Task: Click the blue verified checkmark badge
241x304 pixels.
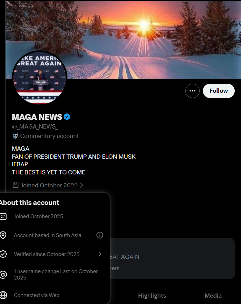Action: [67, 117]
